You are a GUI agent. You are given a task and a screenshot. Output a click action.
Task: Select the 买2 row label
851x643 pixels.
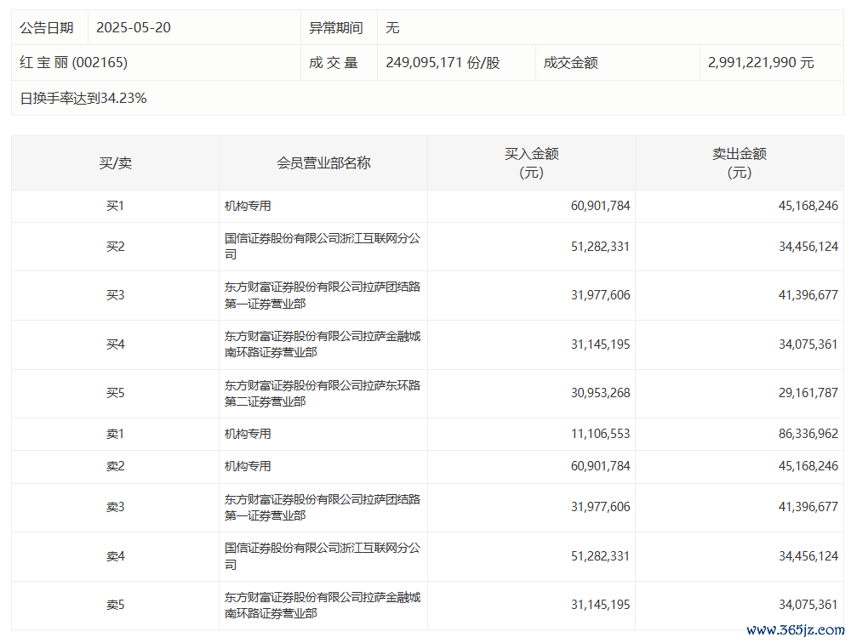[x=115, y=247]
